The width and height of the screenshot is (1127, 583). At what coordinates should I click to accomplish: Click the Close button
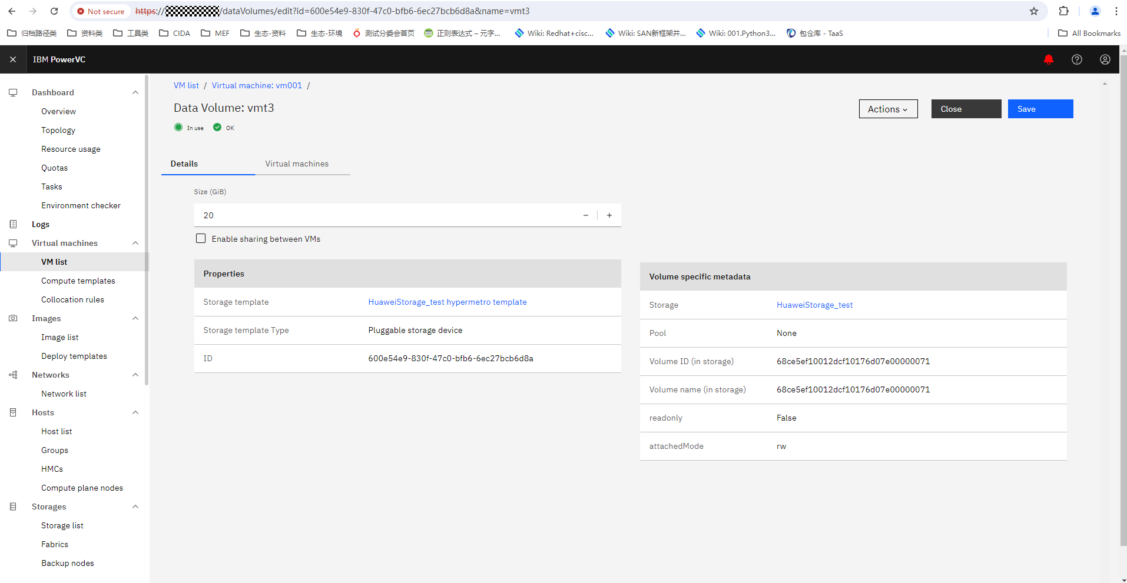(x=966, y=109)
